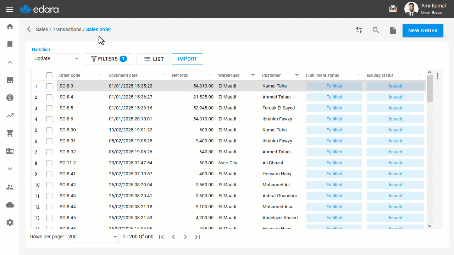Expand sidebar section with down chevron
Image resolution: width=454 pixels, height=255 pixels.
click(10, 169)
